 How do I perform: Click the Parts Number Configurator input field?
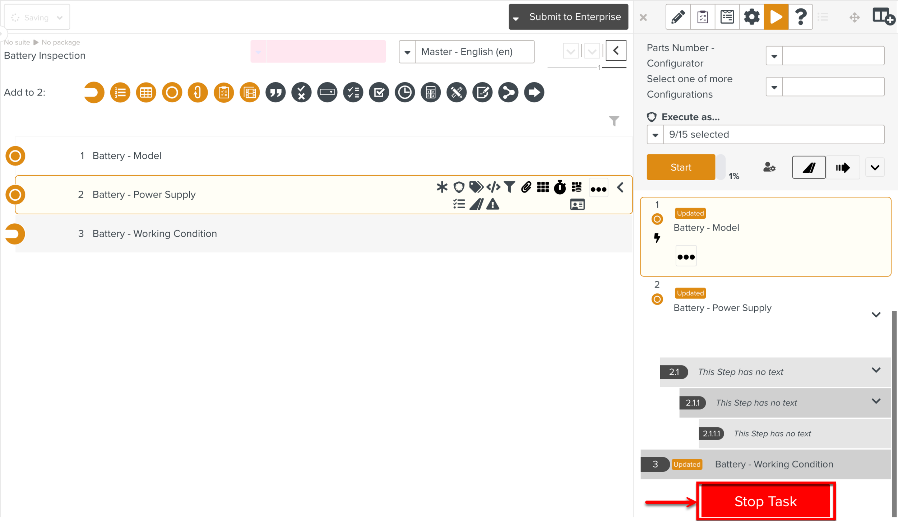point(833,56)
